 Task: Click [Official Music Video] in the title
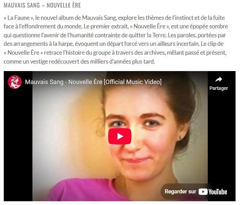pyautogui.click(x=133, y=82)
